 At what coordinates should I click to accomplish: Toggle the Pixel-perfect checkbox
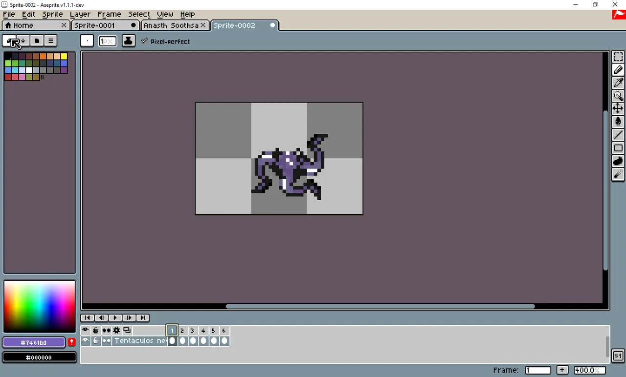coord(165,42)
